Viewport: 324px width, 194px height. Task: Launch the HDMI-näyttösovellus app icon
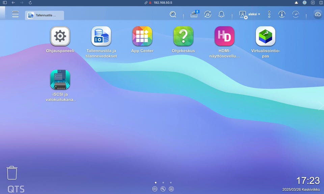pos(224,36)
